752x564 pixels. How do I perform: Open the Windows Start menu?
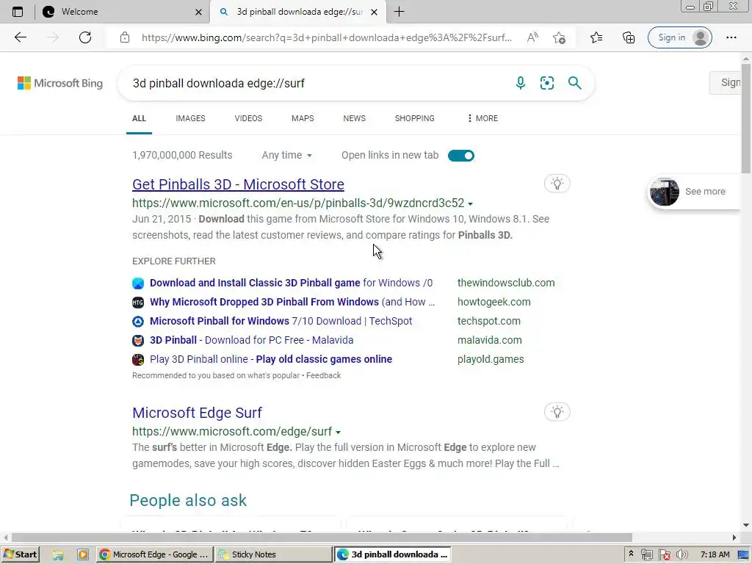(21, 554)
